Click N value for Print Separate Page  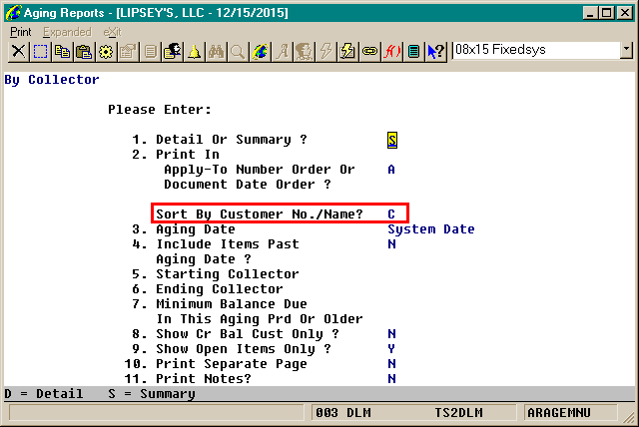click(x=391, y=364)
